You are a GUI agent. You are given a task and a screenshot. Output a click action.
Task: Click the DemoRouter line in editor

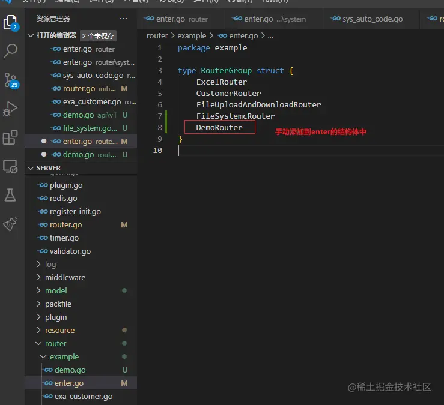(219, 128)
